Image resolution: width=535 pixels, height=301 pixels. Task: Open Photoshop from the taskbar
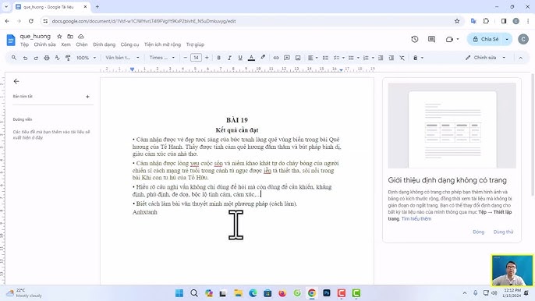point(327,293)
